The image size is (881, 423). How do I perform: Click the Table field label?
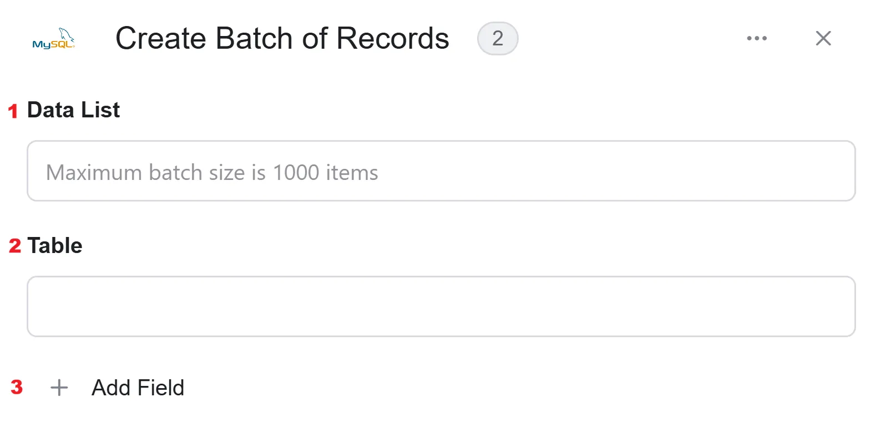(55, 245)
